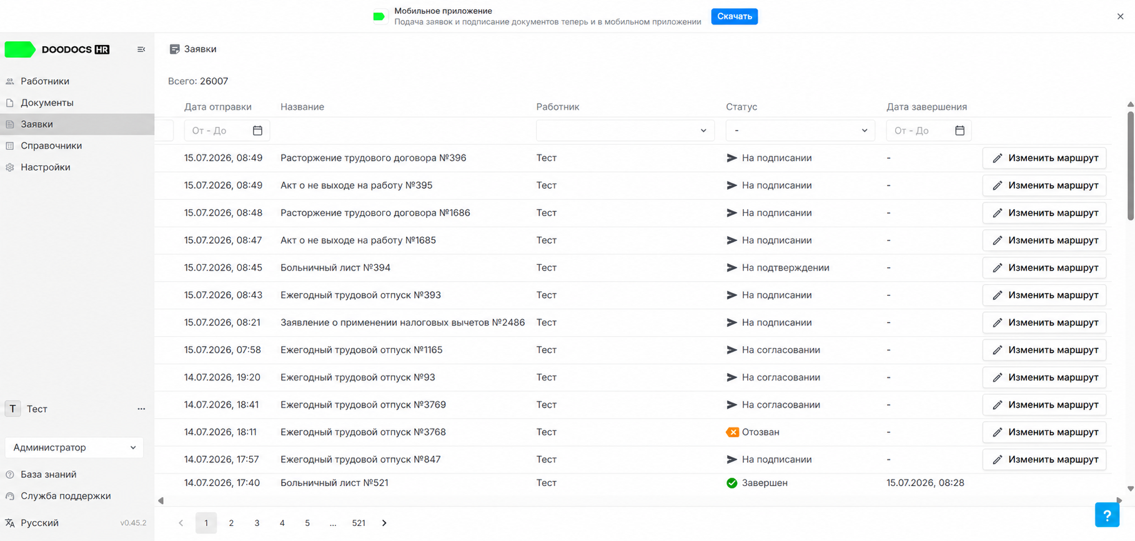Click the vertical scroll down arrow

1131,489
